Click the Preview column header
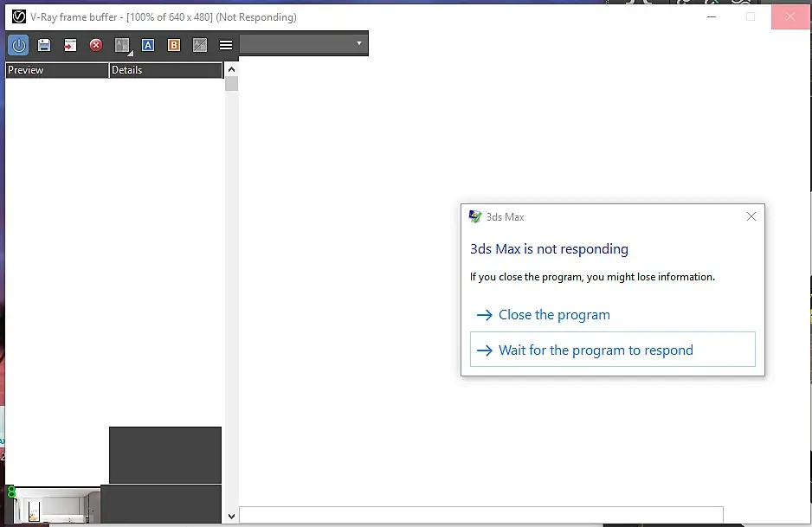 (x=57, y=70)
